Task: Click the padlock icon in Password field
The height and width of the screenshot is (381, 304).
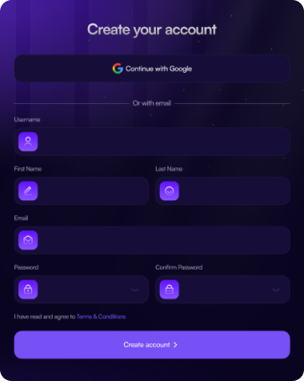Action: (28, 290)
